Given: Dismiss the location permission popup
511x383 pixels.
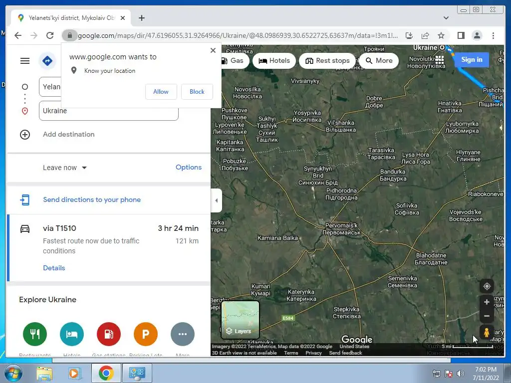Looking at the screenshot, I should coord(213,50).
